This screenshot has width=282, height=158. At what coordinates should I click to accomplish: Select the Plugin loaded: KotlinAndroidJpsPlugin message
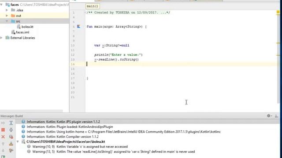tap(70, 127)
